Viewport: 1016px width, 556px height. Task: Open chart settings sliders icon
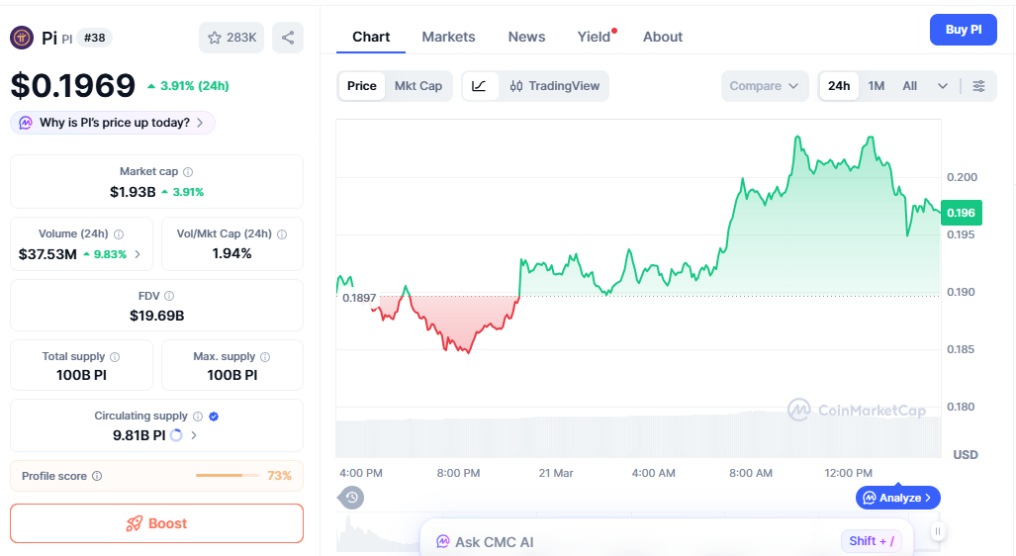click(979, 86)
